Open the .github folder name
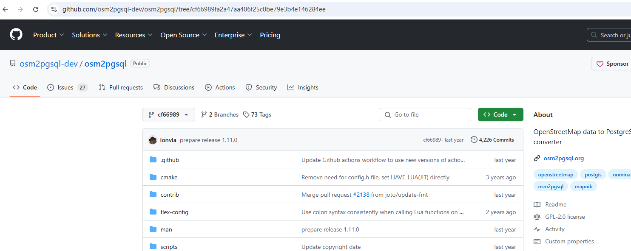Image resolution: width=631 pixels, height=251 pixels. tap(170, 160)
